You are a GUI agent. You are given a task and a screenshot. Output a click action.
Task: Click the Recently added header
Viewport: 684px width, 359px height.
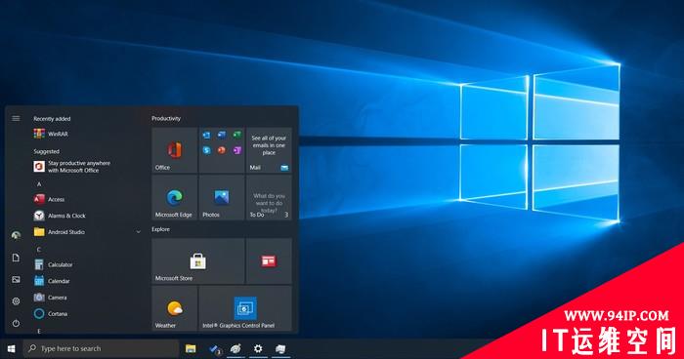point(52,118)
